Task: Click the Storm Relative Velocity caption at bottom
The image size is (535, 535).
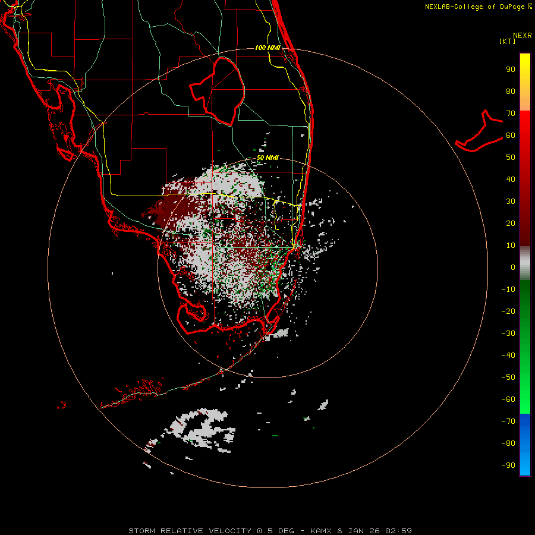Action: (270, 531)
